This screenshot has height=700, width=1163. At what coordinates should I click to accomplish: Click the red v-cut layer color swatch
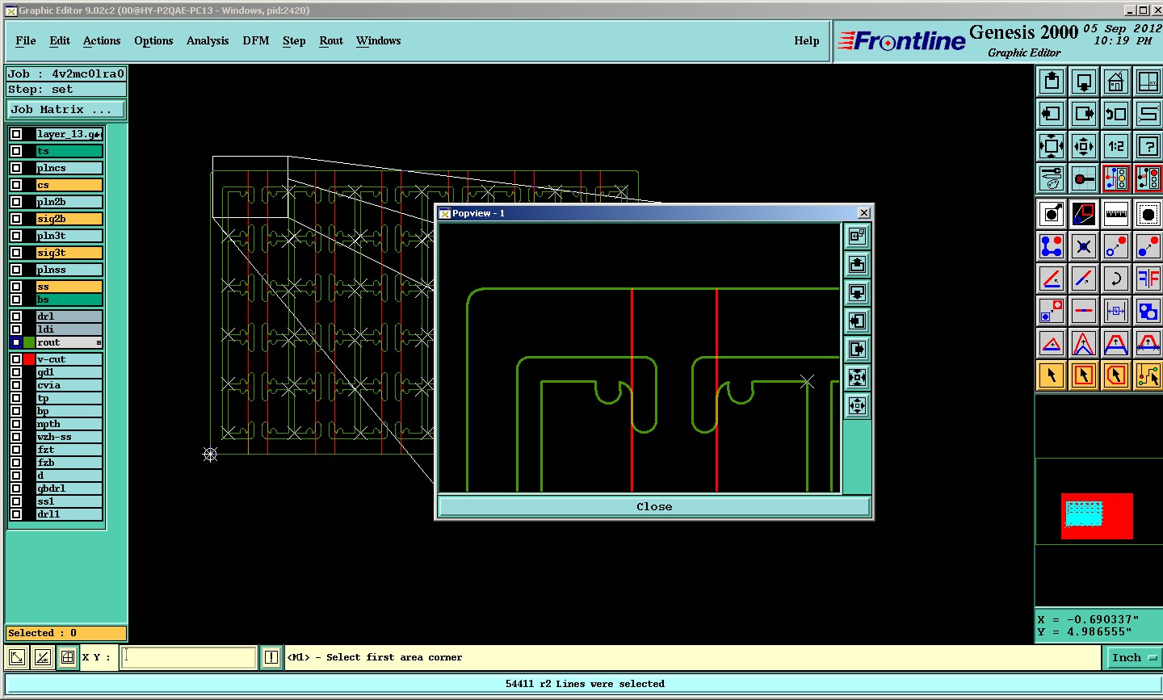(x=29, y=359)
